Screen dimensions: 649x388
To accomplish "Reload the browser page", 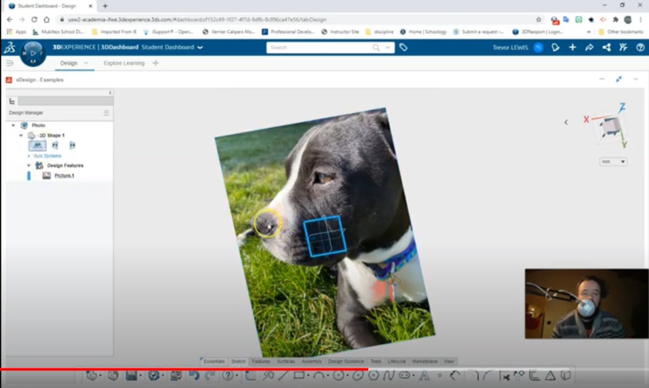I will [x=34, y=20].
